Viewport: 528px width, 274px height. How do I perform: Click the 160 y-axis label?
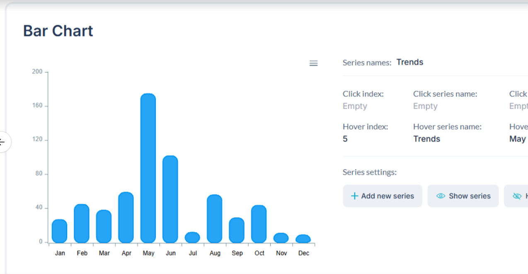[37, 106]
